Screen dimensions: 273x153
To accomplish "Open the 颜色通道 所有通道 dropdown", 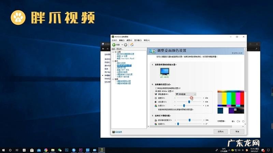I will [x=186, y=94].
